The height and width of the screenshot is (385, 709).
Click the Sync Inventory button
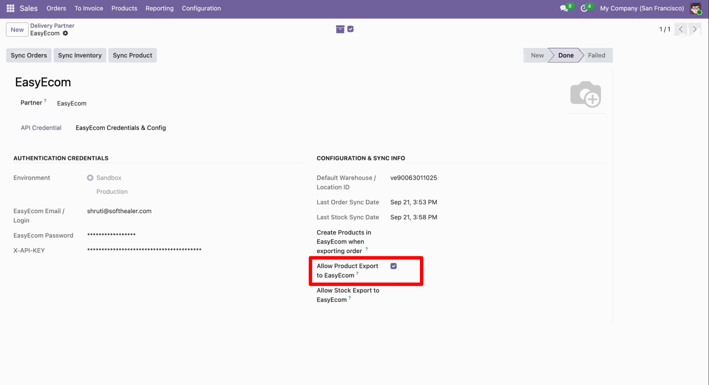[x=80, y=55]
